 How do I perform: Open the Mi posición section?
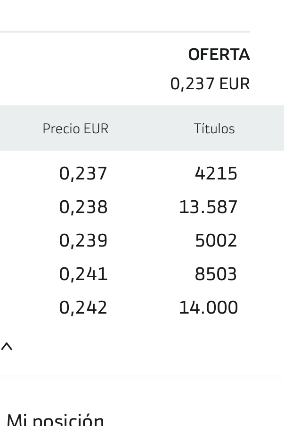55,419
